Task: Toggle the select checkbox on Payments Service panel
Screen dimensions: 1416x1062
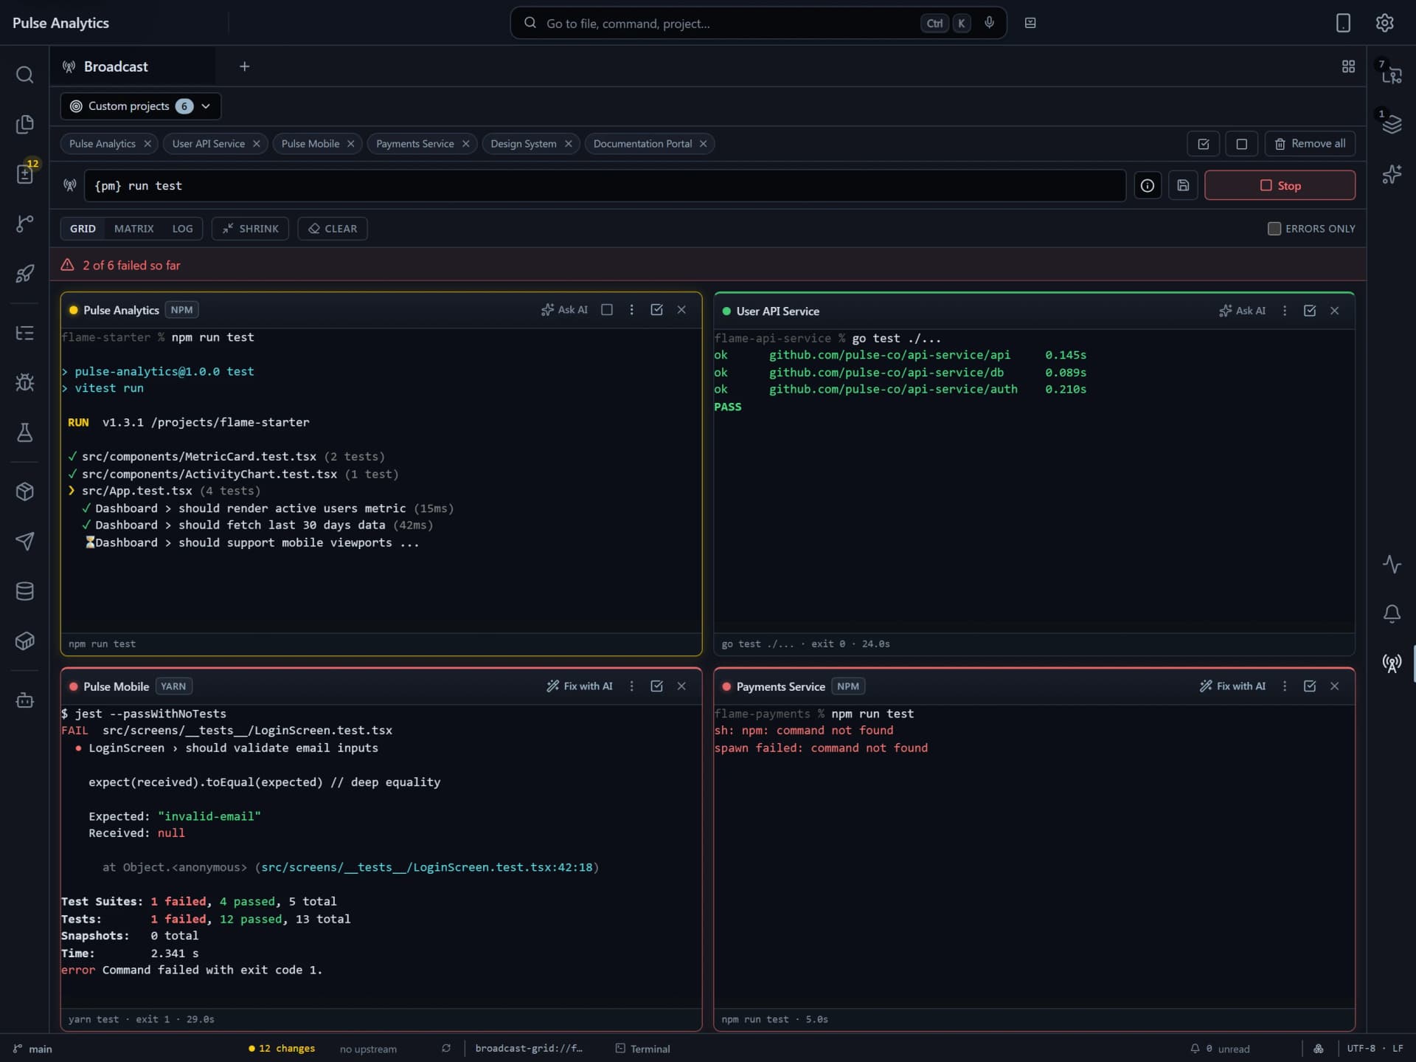Action: tap(1309, 686)
